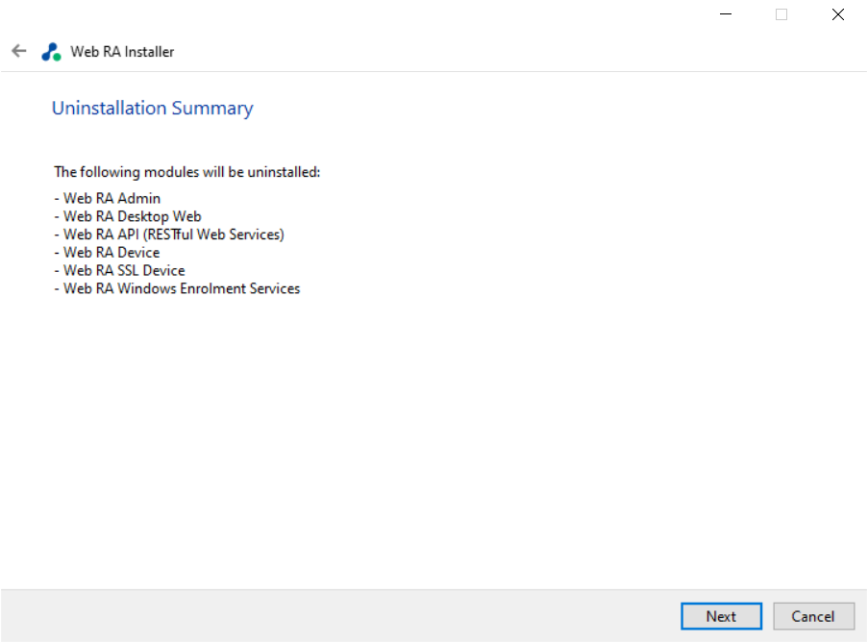This screenshot has width=868, height=643.
Task: Click the Web RA Installer title text
Action: [122, 52]
